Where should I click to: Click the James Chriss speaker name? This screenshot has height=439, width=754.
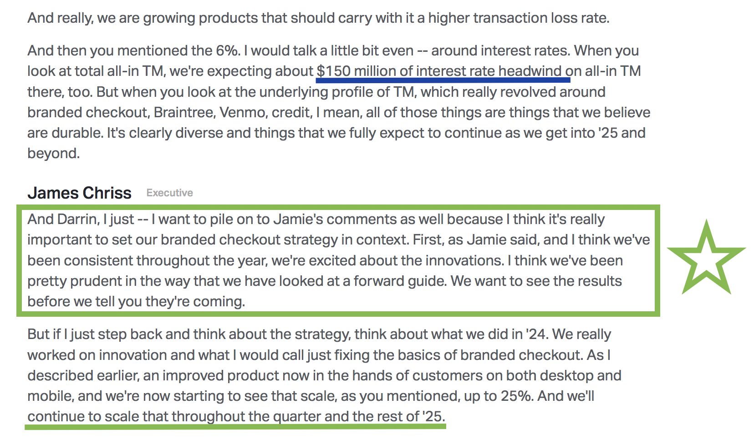point(79,193)
